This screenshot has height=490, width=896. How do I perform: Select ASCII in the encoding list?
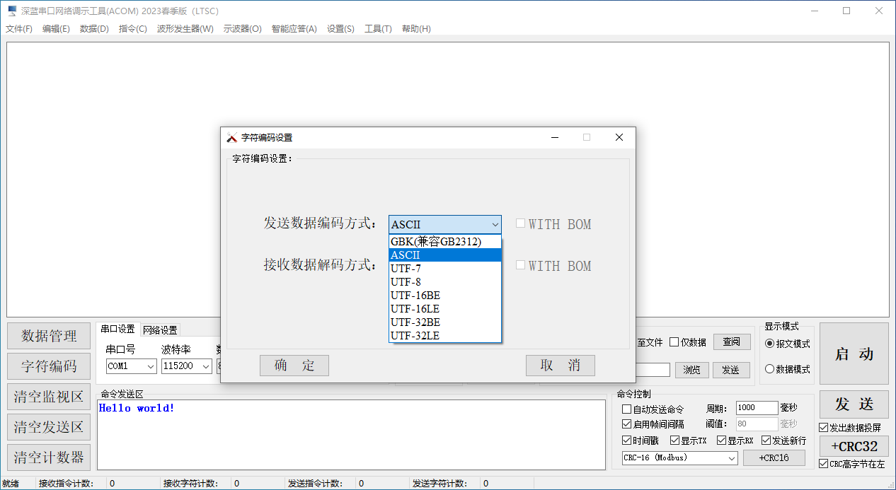(445, 255)
